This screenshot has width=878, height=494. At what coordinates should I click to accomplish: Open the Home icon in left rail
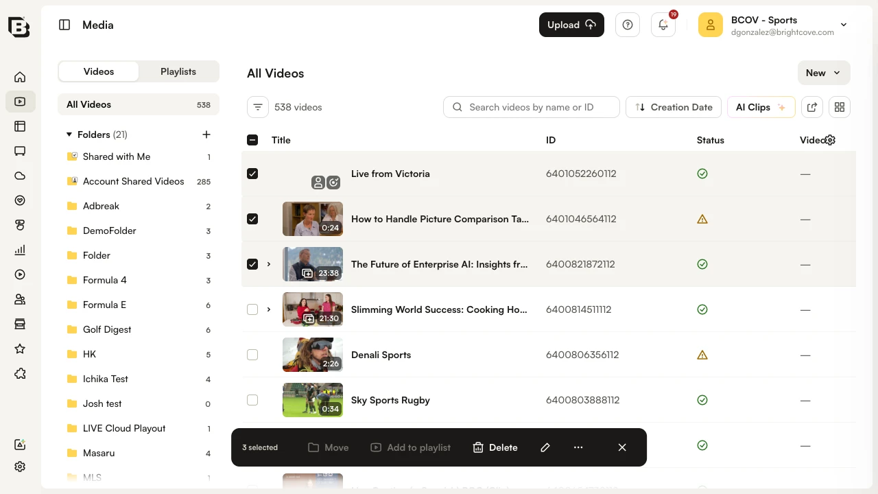[20, 77]
